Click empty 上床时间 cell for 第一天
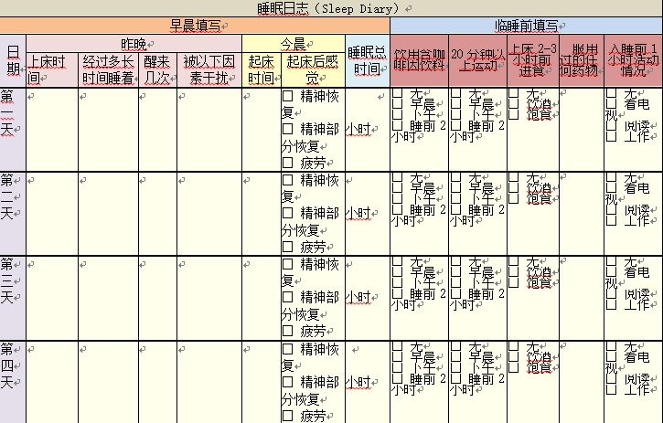The width and height of the screenshot is (663, 423). pyautogui.click(x=52, y=130)
